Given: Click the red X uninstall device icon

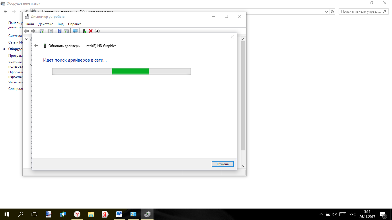Looking at the screenshot, I should pos(91,31).
